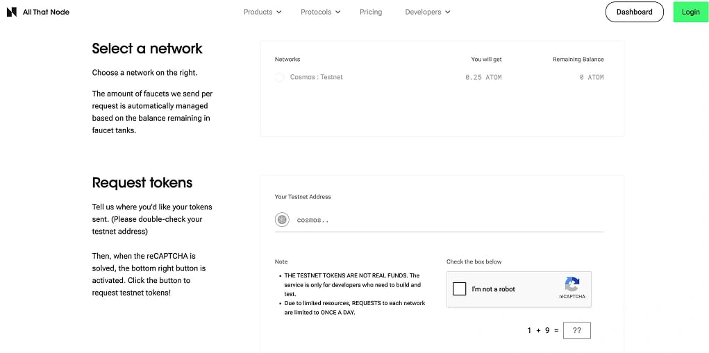Click the Request tokens heading
The image size is (709, 353).
coord(142,182)
